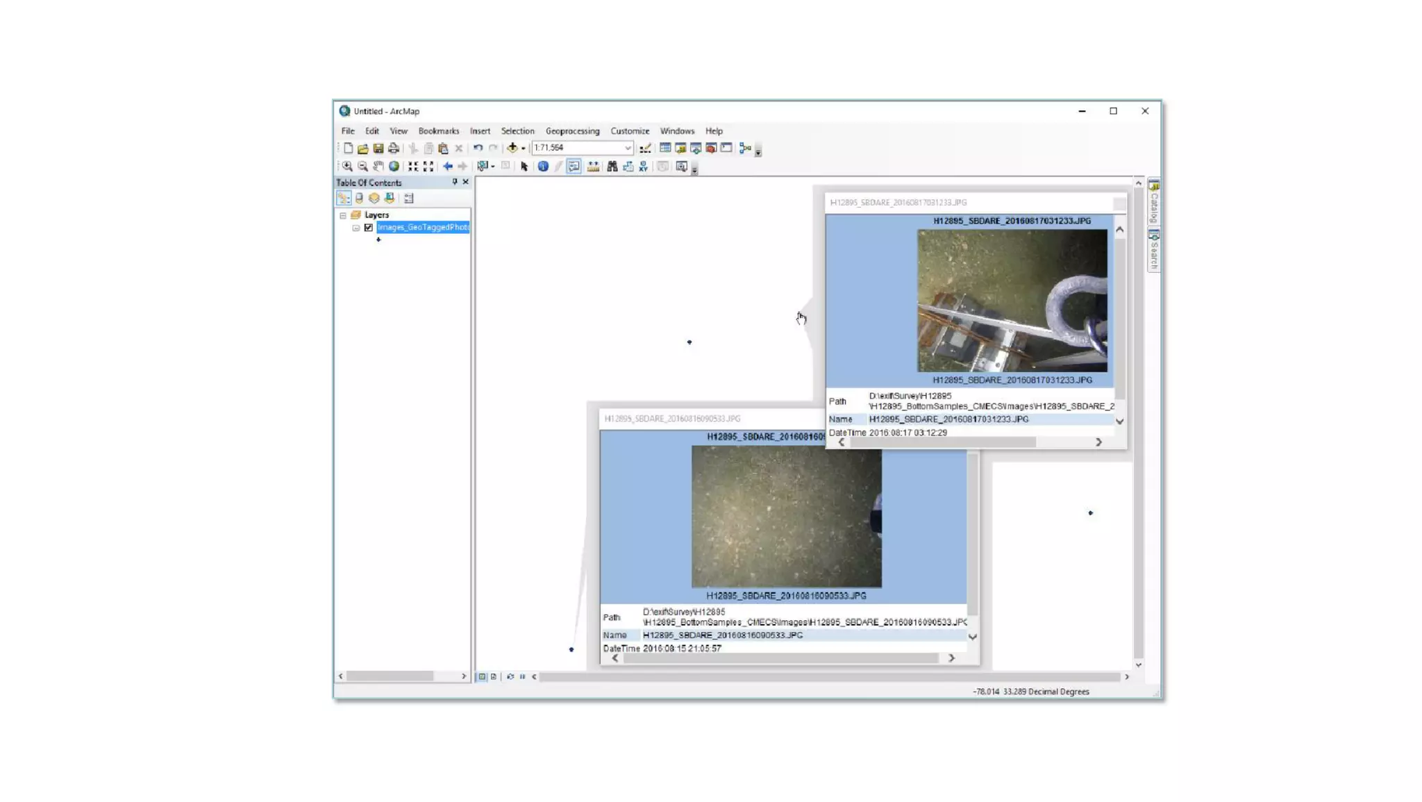Select the HTML Popup tool
1422x802 pixels.
[x=574, y=167]
